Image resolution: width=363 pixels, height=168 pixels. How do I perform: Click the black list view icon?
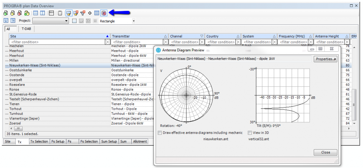point(51,13)
